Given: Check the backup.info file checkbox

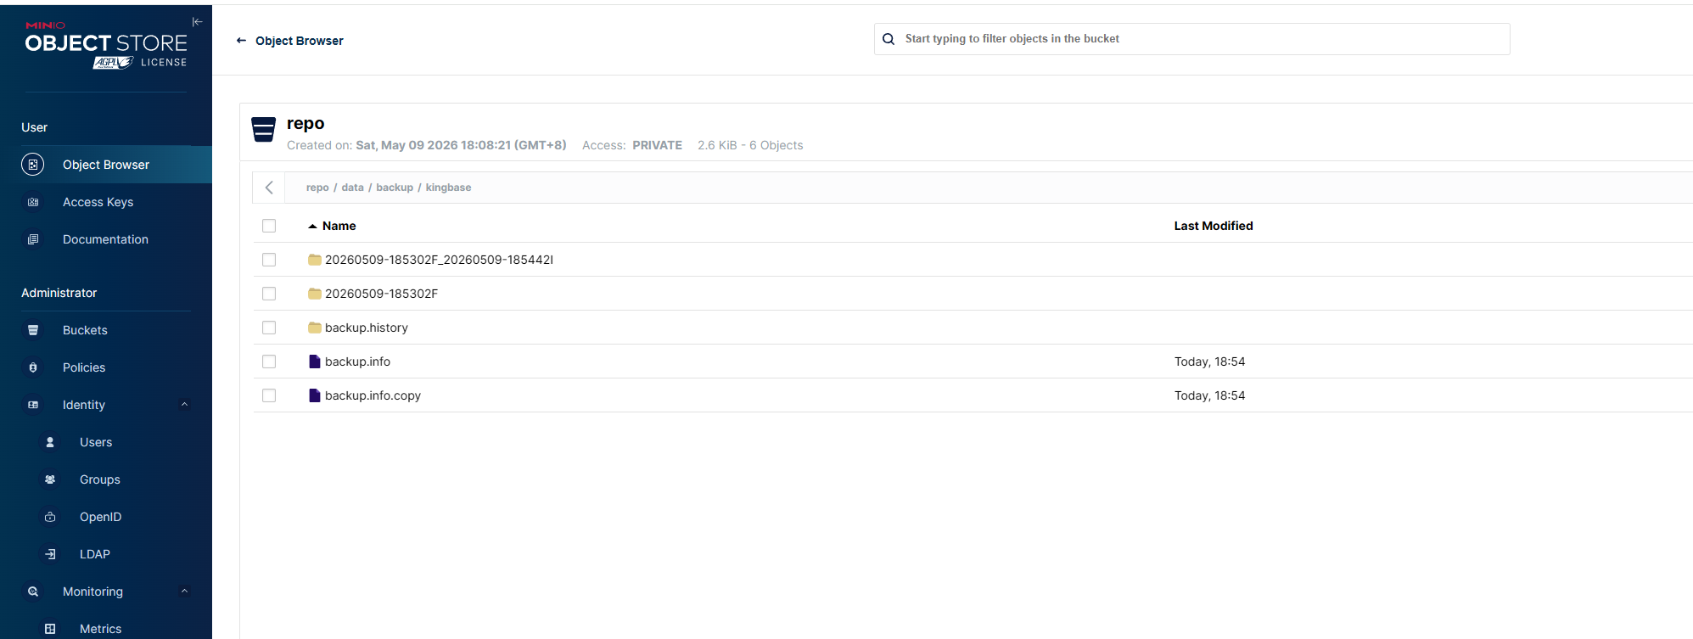Looking at the screenshot, I should tap(269, 362).
